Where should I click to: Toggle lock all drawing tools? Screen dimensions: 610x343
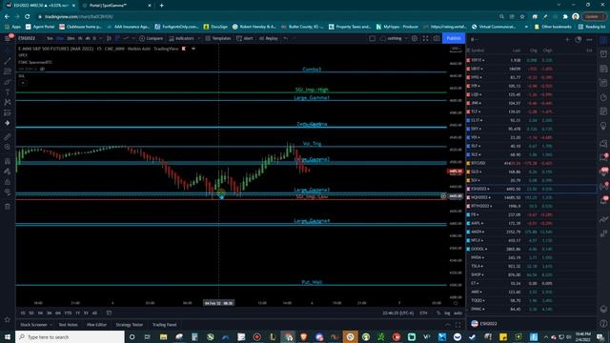click(8, 182)
